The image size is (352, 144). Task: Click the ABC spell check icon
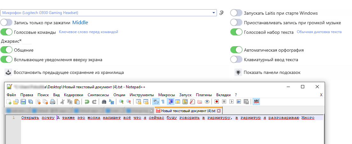(x=256, y=102)
